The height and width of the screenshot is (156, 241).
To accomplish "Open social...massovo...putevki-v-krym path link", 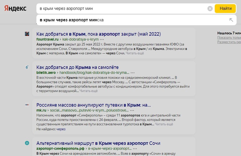I will (89, 110).
